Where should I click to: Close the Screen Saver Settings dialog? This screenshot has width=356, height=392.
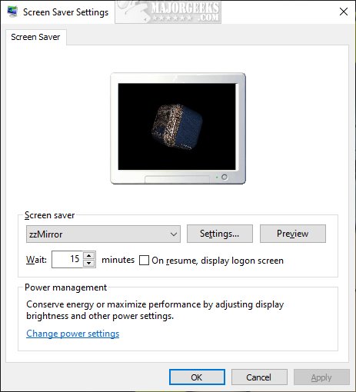pyautogui.click(x=344, y=12)
